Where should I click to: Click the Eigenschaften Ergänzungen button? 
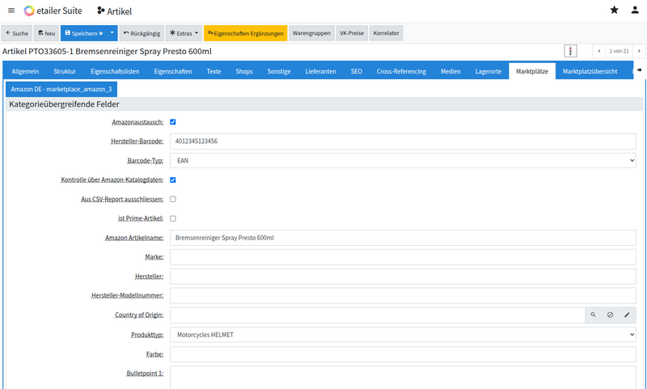245,33
